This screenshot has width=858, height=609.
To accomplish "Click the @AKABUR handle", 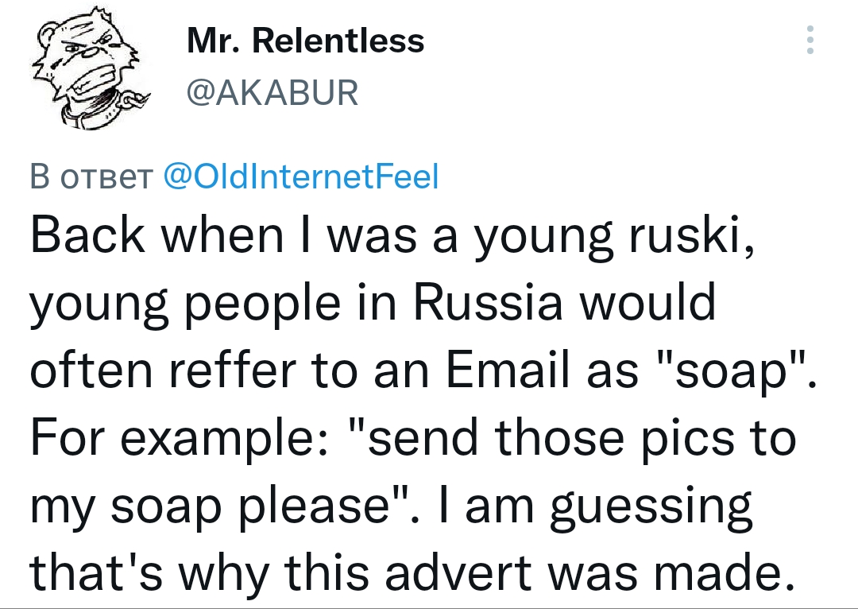I will tap(272, 92).
